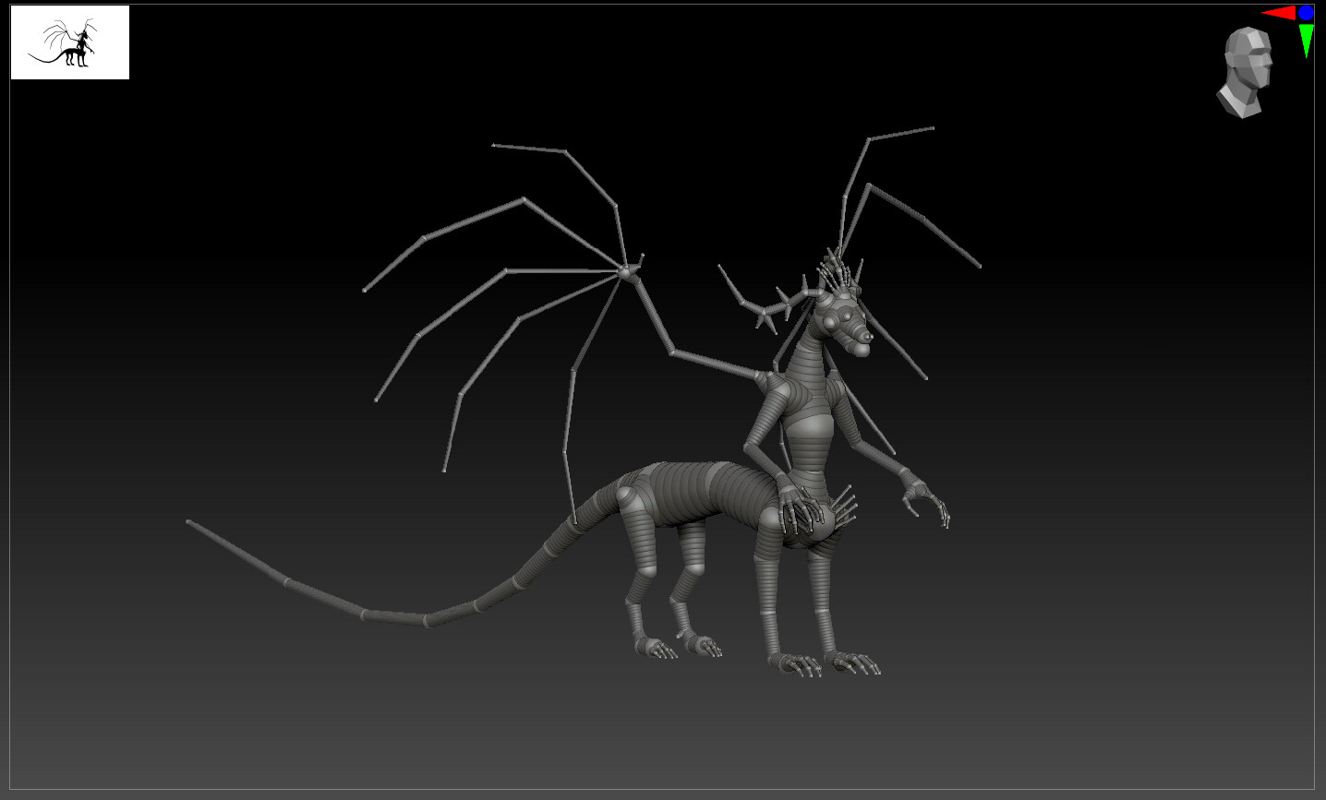Click the dragon's snout tip sphere

click(867, 337)
